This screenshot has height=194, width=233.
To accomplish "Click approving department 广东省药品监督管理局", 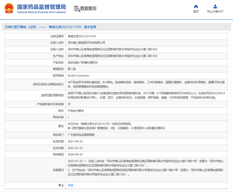I will pyautogui.click(x=81, y=135).
